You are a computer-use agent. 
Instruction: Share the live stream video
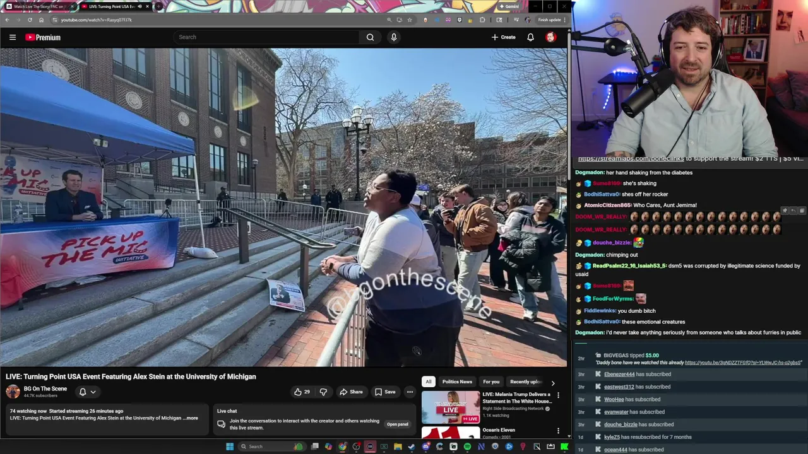[x=351, y=392]
